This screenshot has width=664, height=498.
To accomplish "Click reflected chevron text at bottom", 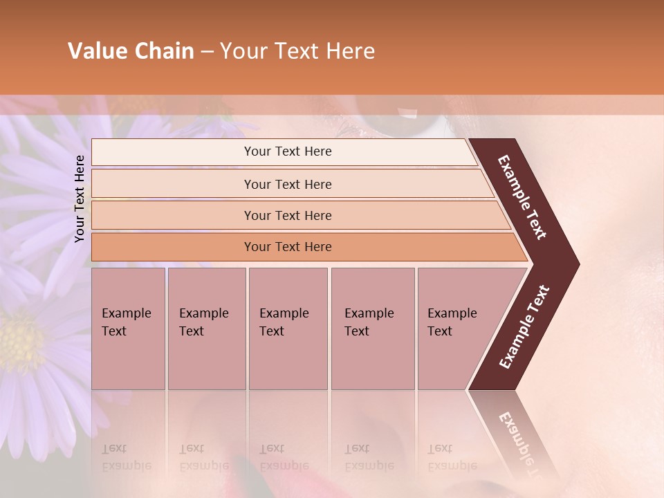I will (517, 443).
